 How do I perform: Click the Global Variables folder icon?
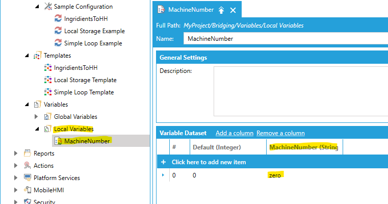click(47, 116)
